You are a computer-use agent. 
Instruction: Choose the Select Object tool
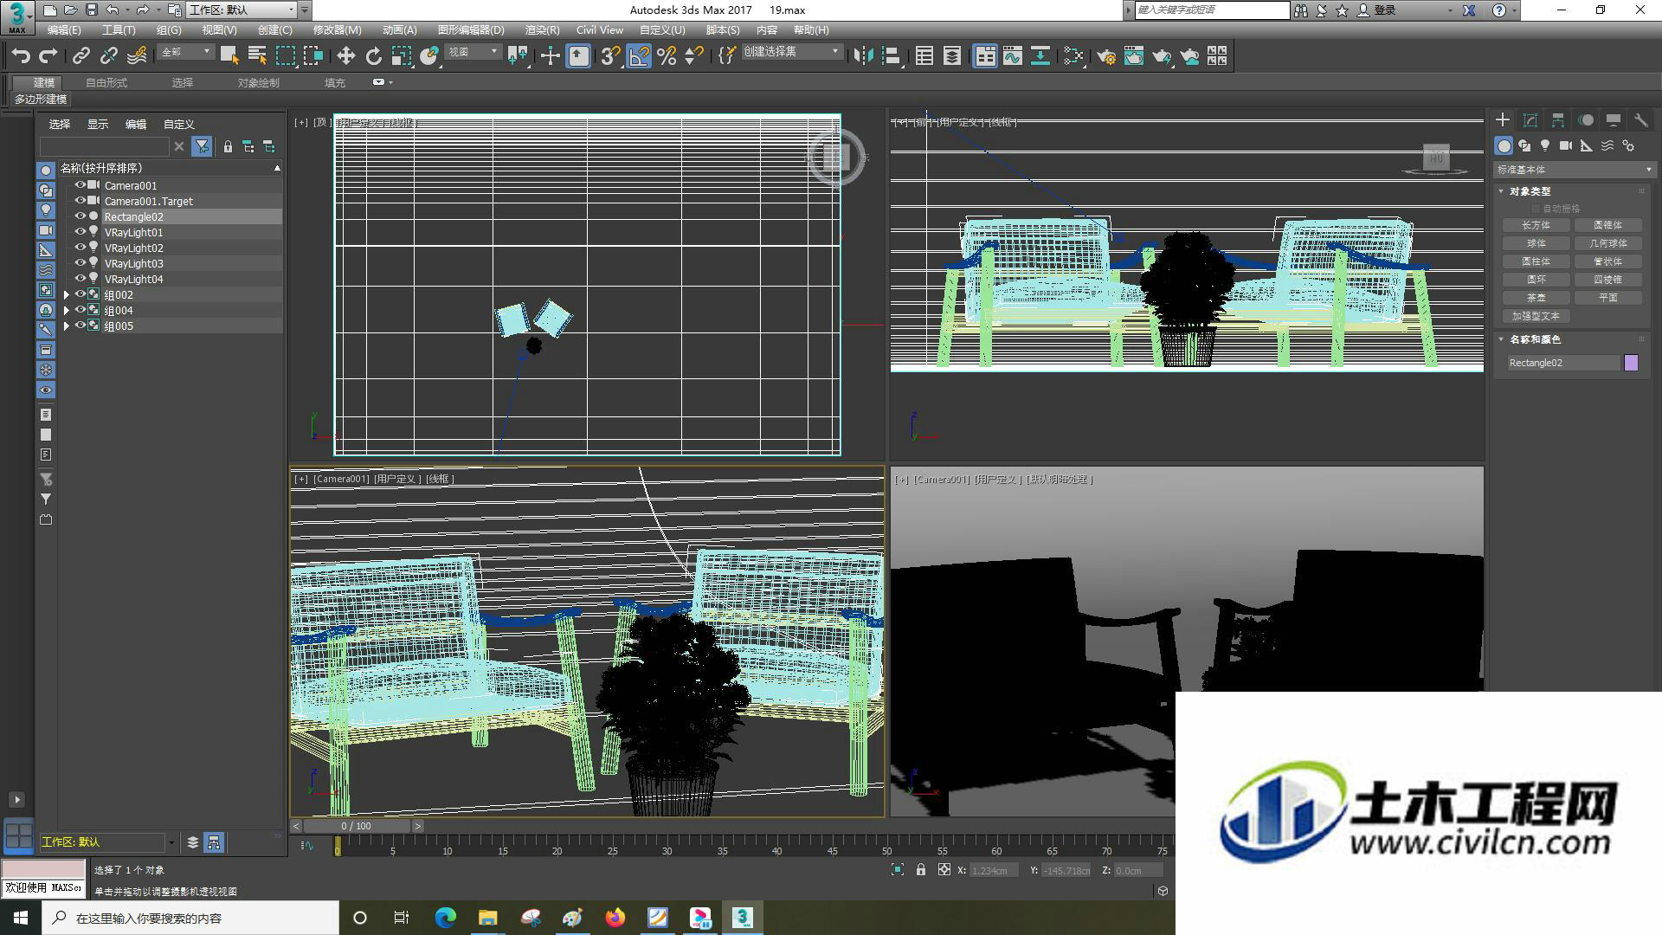click(x=229, y=56)
